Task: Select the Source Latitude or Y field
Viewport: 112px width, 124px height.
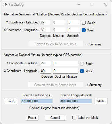Action: click(x=37, y=101)
